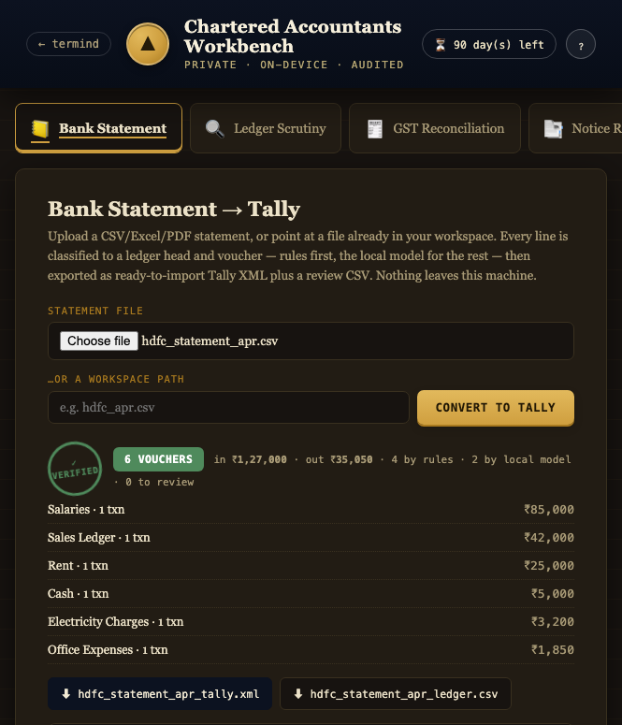Download hdfc_statement_apr_ledger.csv
622x725 pixels.
click(x=396, y=693)
